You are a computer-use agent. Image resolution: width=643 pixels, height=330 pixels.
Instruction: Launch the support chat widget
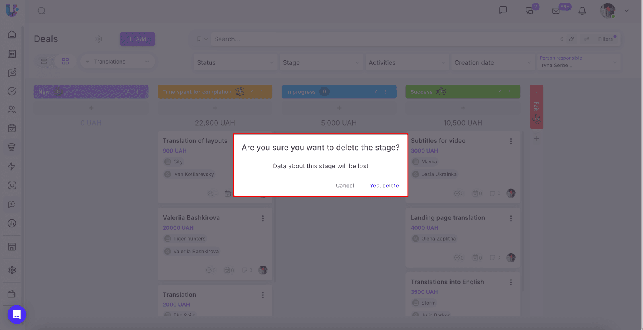(17, 314)
